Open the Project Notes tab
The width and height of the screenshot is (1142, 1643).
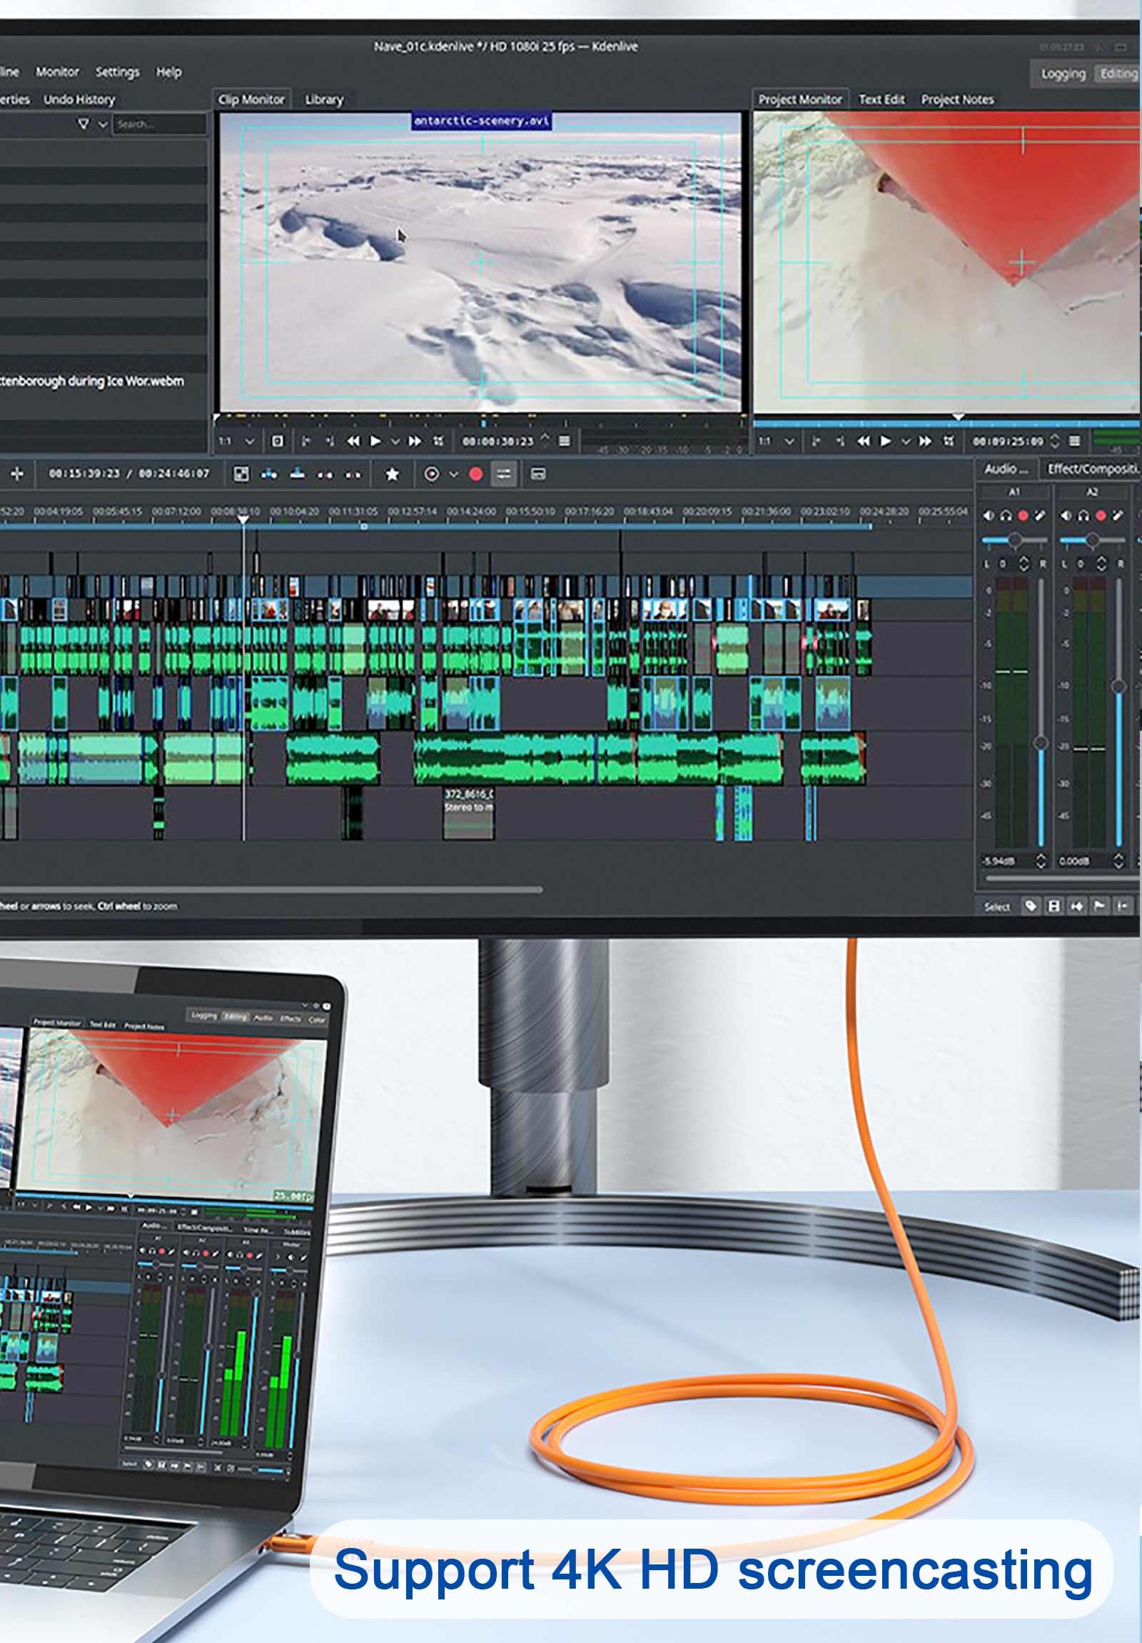[x=957, y=99]
